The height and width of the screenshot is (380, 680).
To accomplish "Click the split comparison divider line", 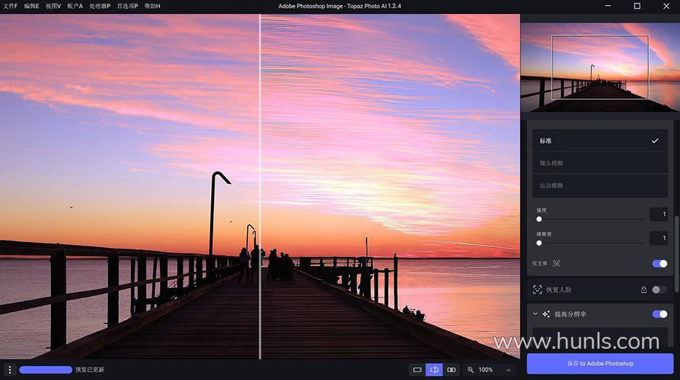I will pos(260,186).
